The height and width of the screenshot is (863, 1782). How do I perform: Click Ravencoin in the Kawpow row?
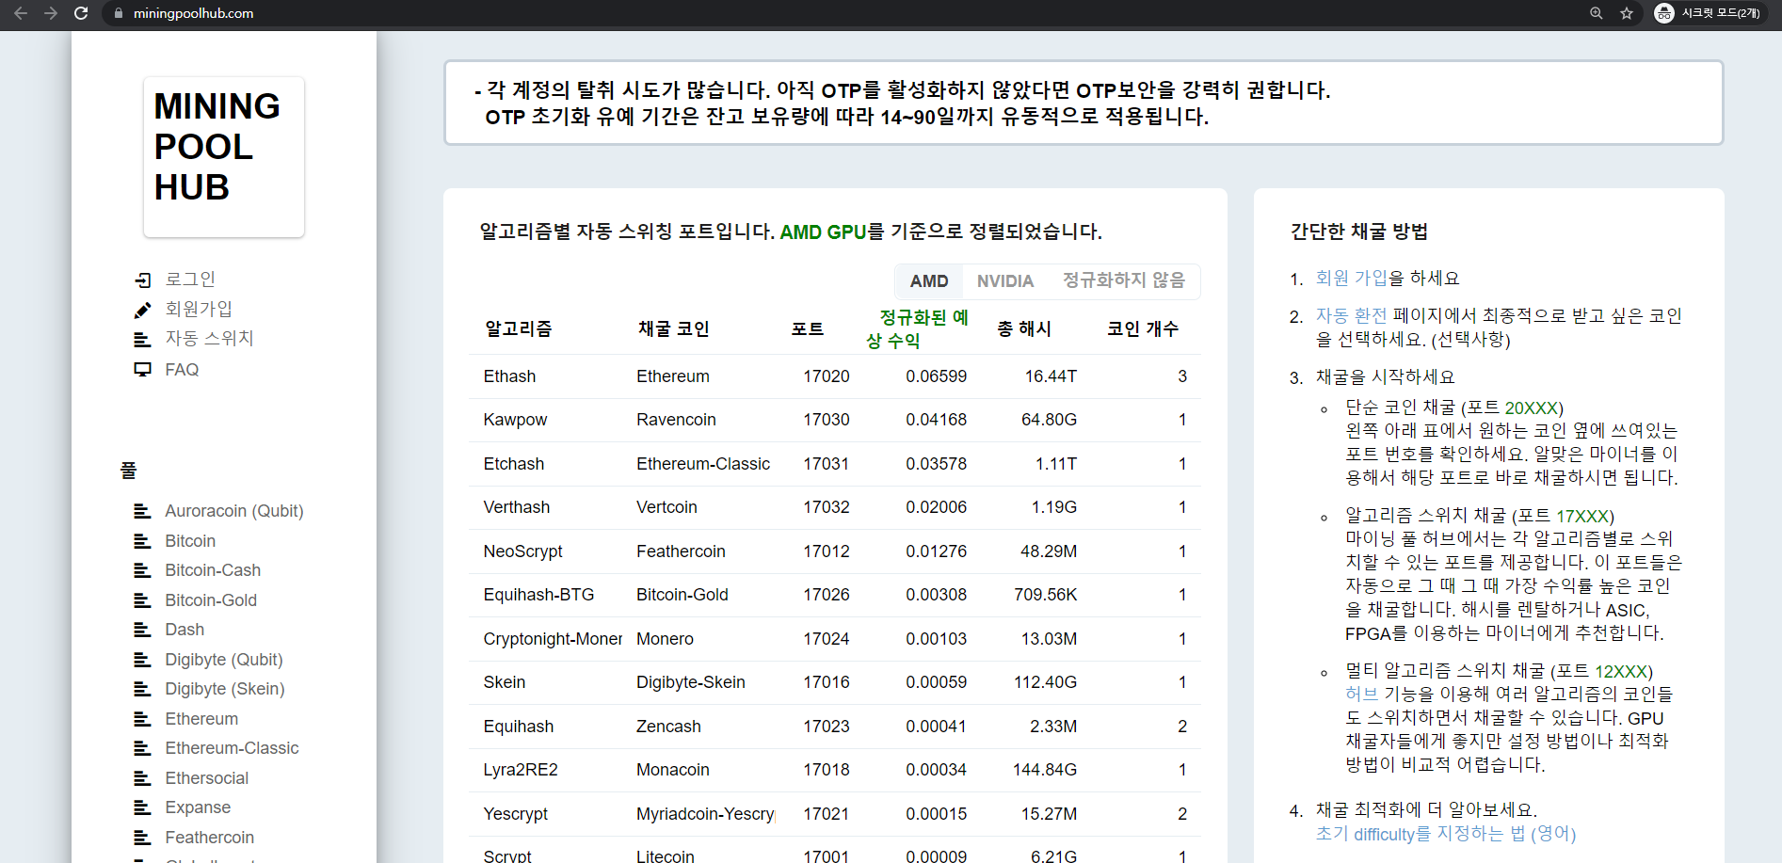point(676,420)
